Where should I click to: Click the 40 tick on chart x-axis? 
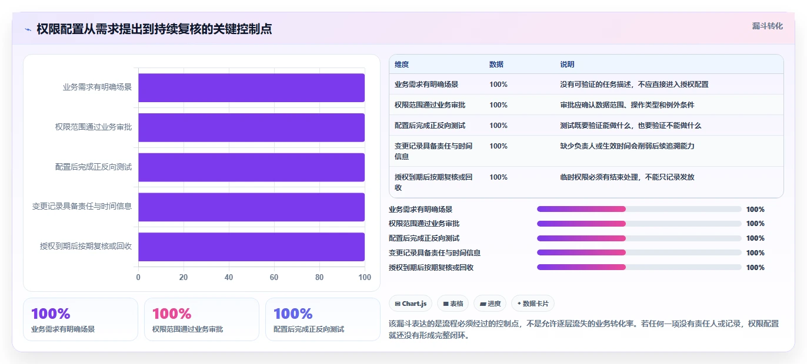[229, 277]
